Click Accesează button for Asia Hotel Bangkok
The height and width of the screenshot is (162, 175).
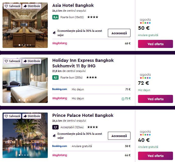119,33
